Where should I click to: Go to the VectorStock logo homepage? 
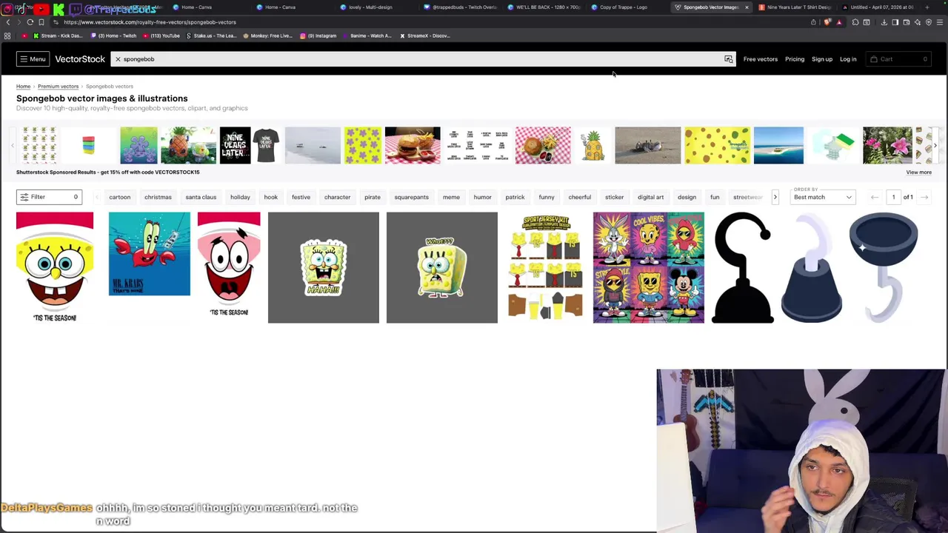point(80,59)
